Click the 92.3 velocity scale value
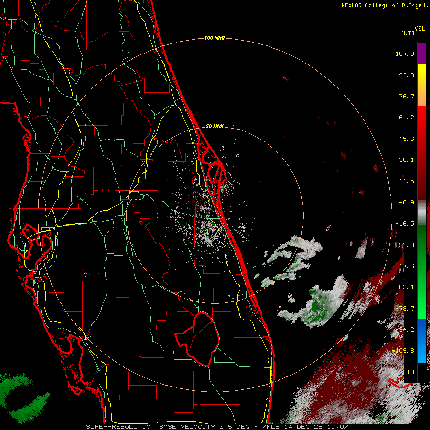The image size is (430, 430). click(x=407, y=75)
